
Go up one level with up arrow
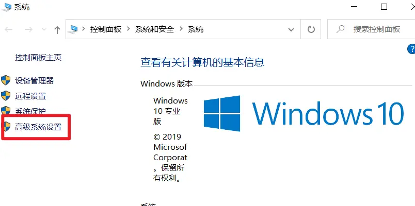(57, 30)
